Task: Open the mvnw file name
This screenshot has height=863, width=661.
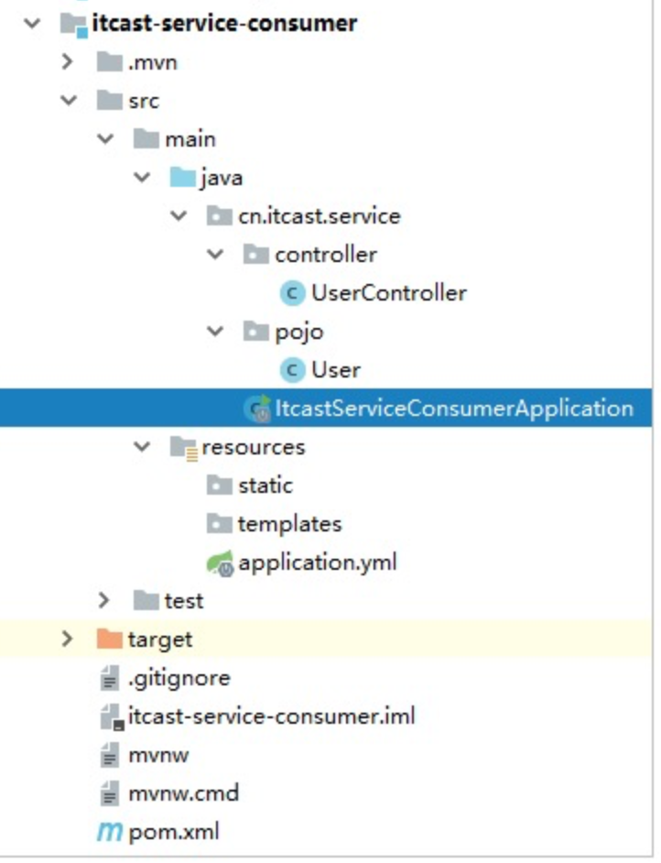Action: (158, 756)
